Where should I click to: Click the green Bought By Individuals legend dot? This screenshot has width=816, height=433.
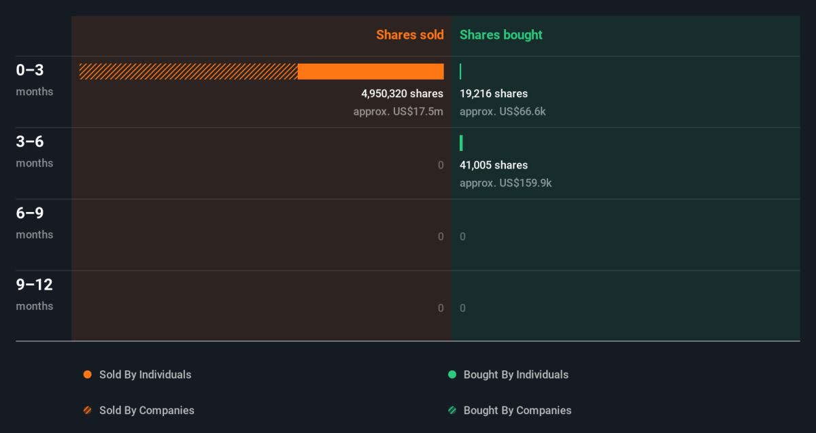[452, 375]
